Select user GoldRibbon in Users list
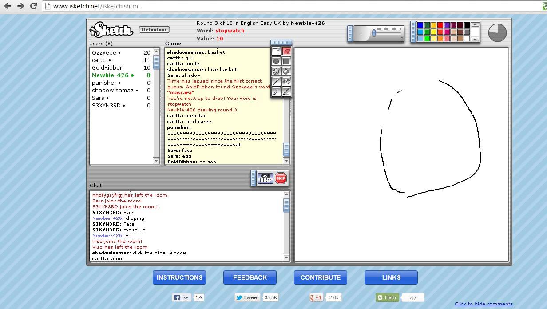The image size is (547, 309). (x=121, y=67)
